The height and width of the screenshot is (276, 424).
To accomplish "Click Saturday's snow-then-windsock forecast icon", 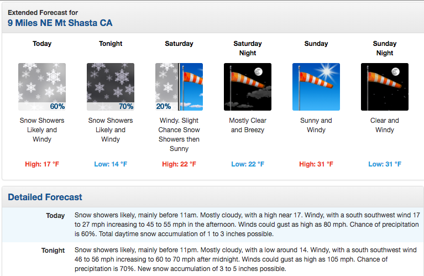I will tap(179, 87).
